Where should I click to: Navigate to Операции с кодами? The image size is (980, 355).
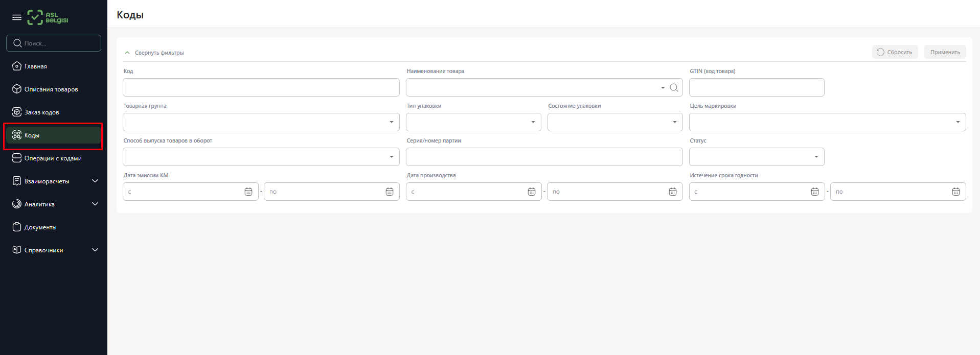53,158
